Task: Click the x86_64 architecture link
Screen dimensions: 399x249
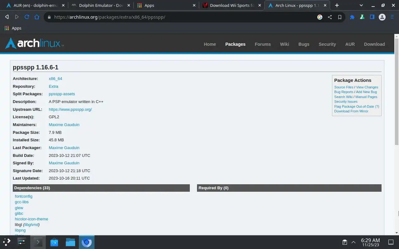Action: (55, 79)
